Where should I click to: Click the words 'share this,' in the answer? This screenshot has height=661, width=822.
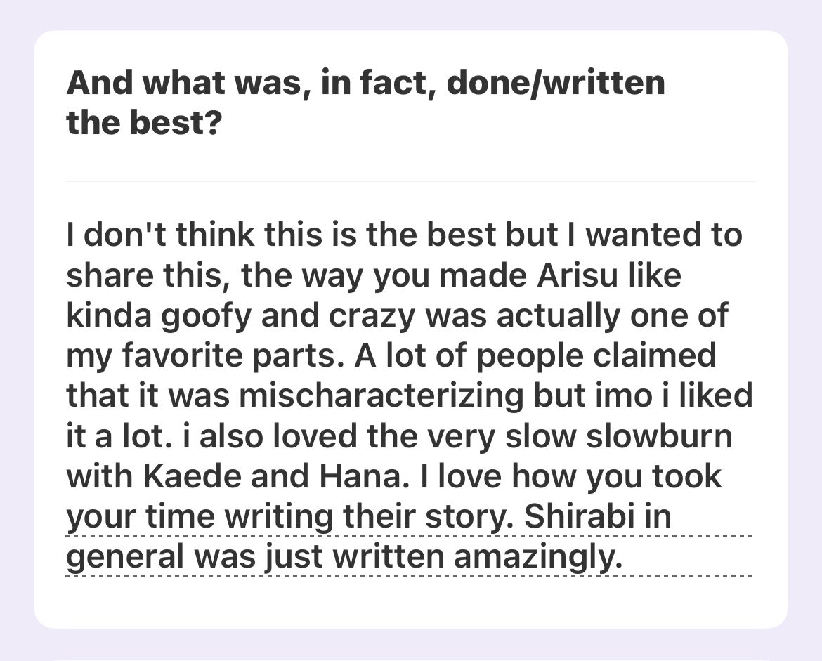148,275
